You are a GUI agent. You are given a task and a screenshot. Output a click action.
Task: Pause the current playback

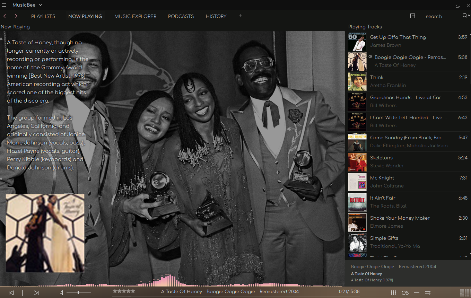pyautogui.click(x=24, y=293)
